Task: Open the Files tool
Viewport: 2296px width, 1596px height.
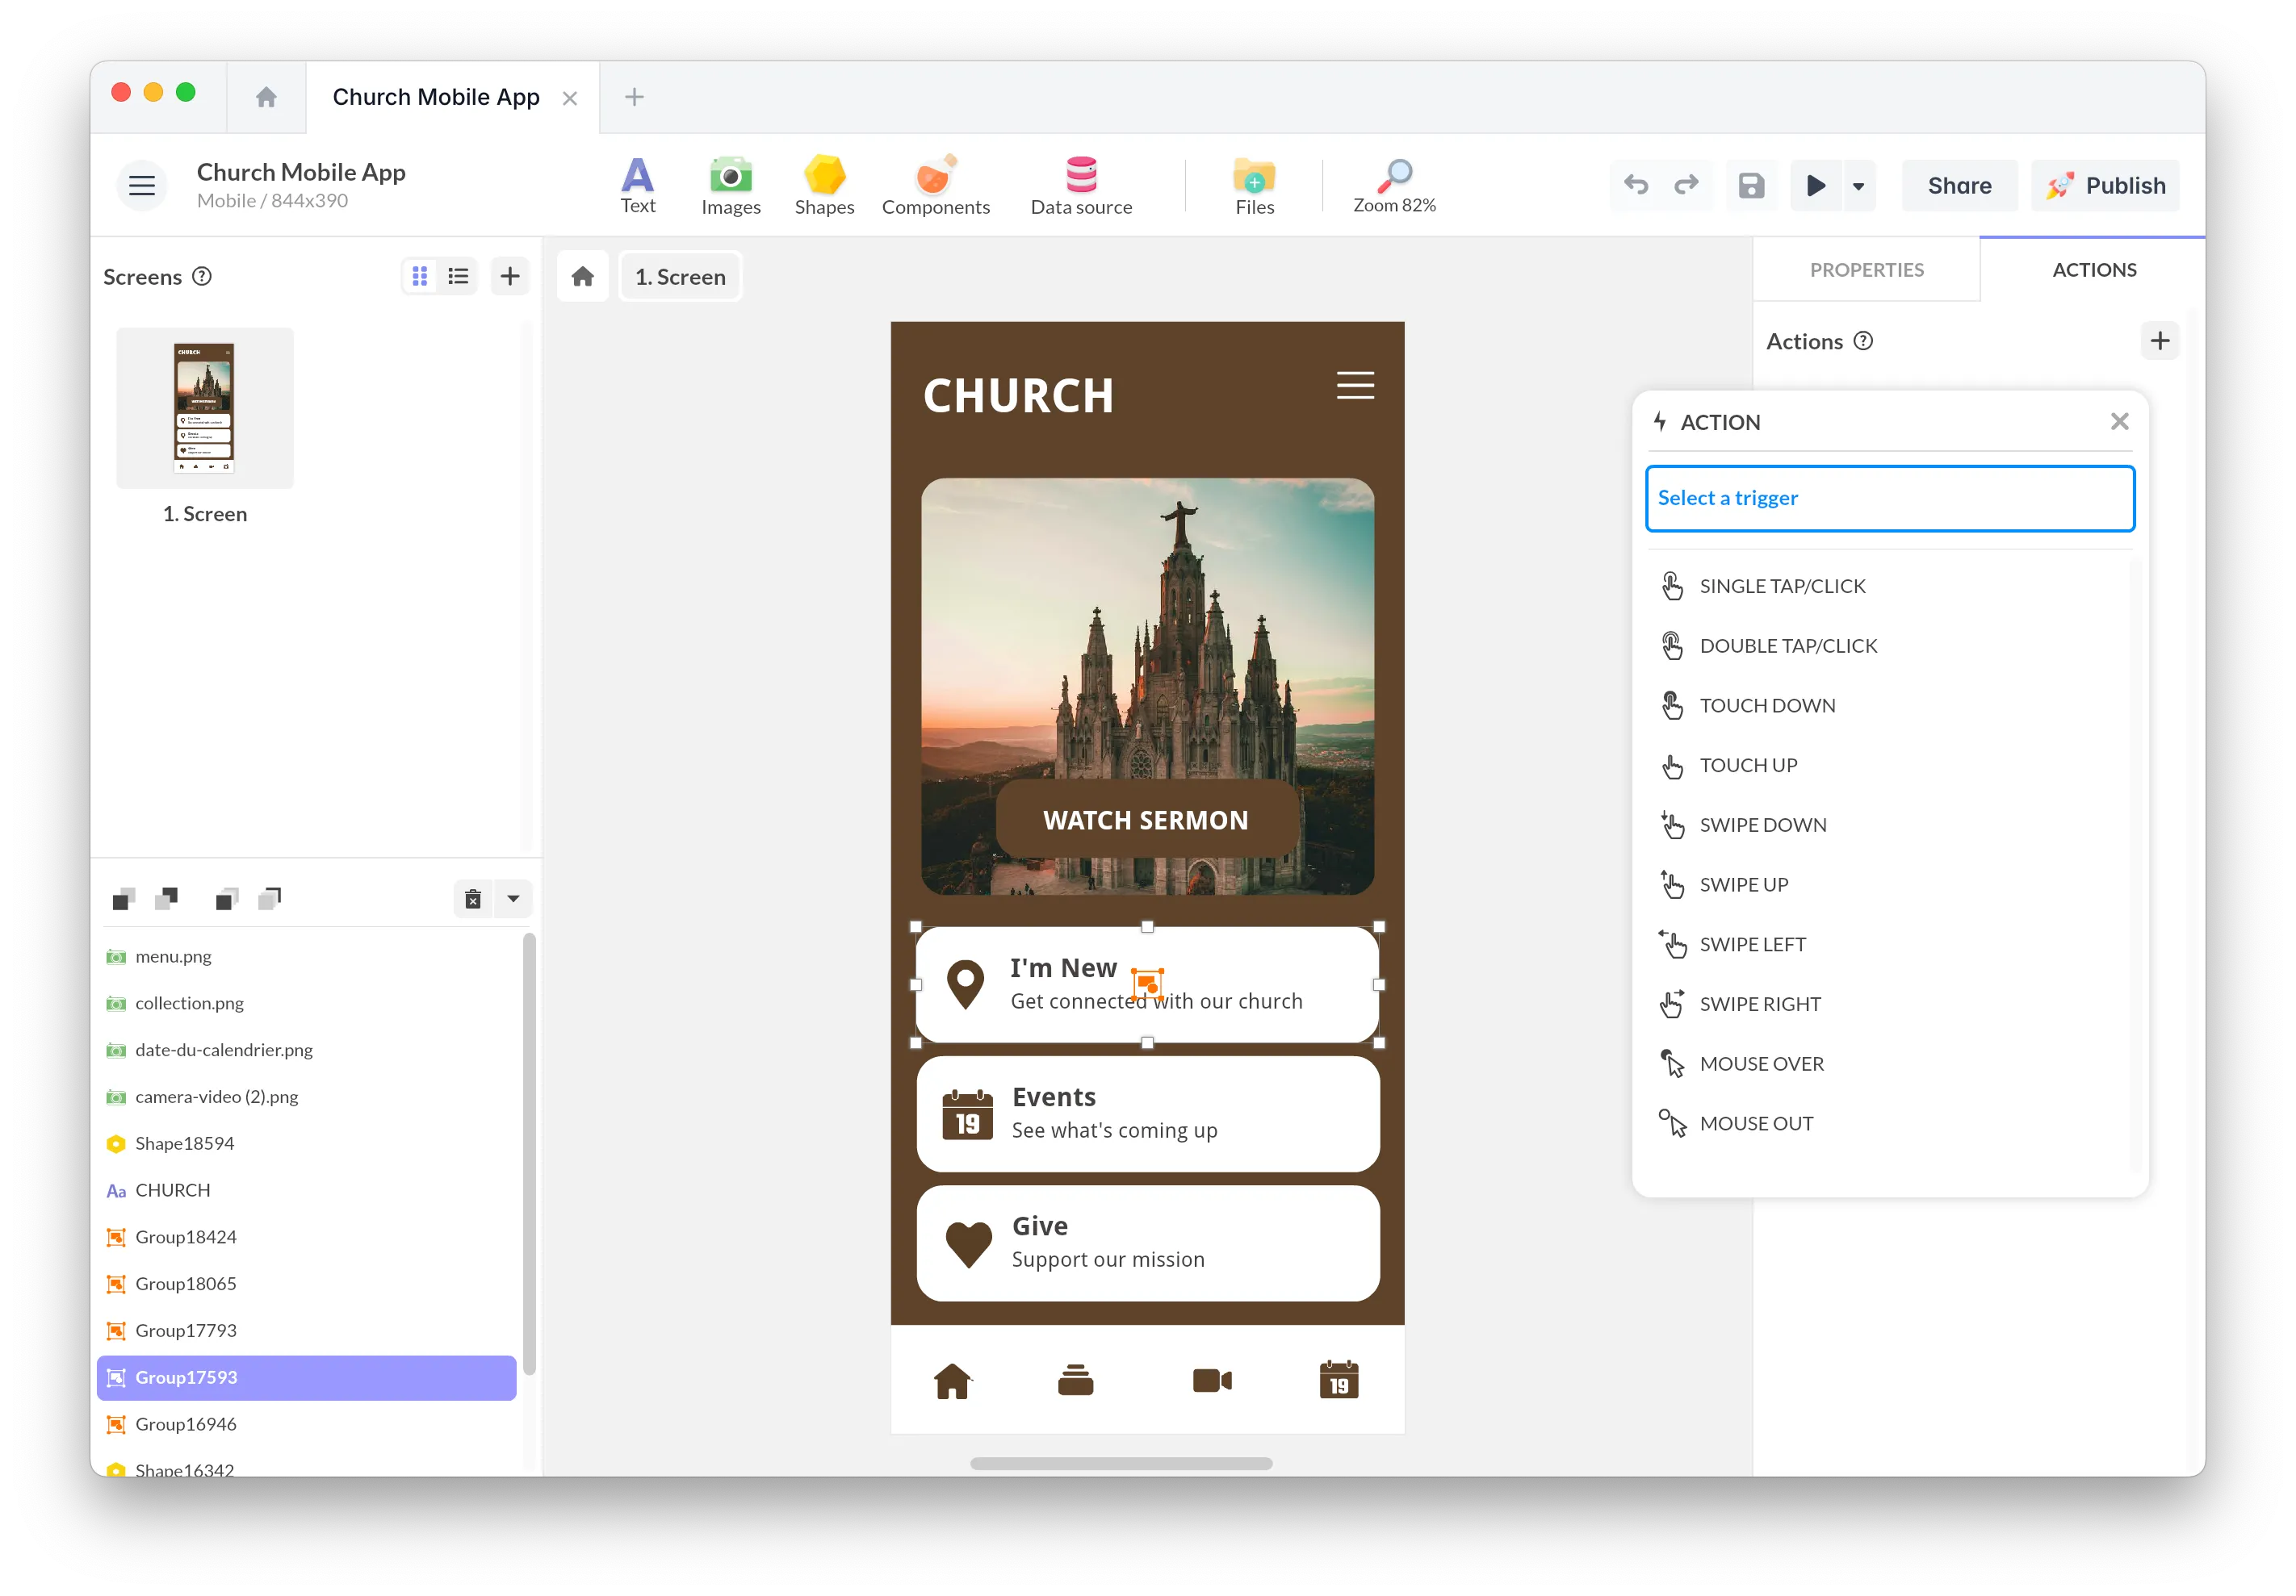Action: coord(1254,186)
